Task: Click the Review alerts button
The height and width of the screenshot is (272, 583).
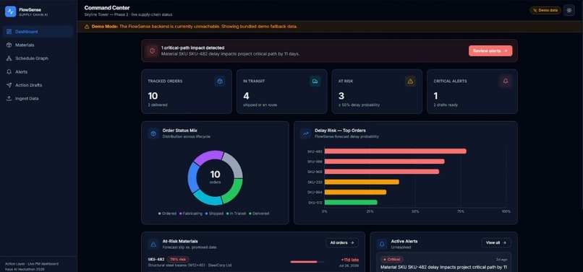Action: (x=490, y=51)
